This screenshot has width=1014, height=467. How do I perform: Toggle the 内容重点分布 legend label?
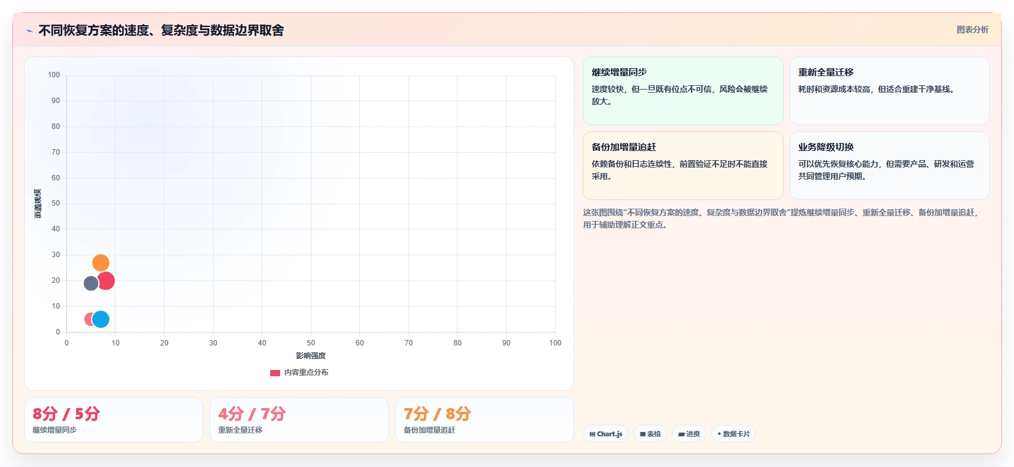coord(306,372)
